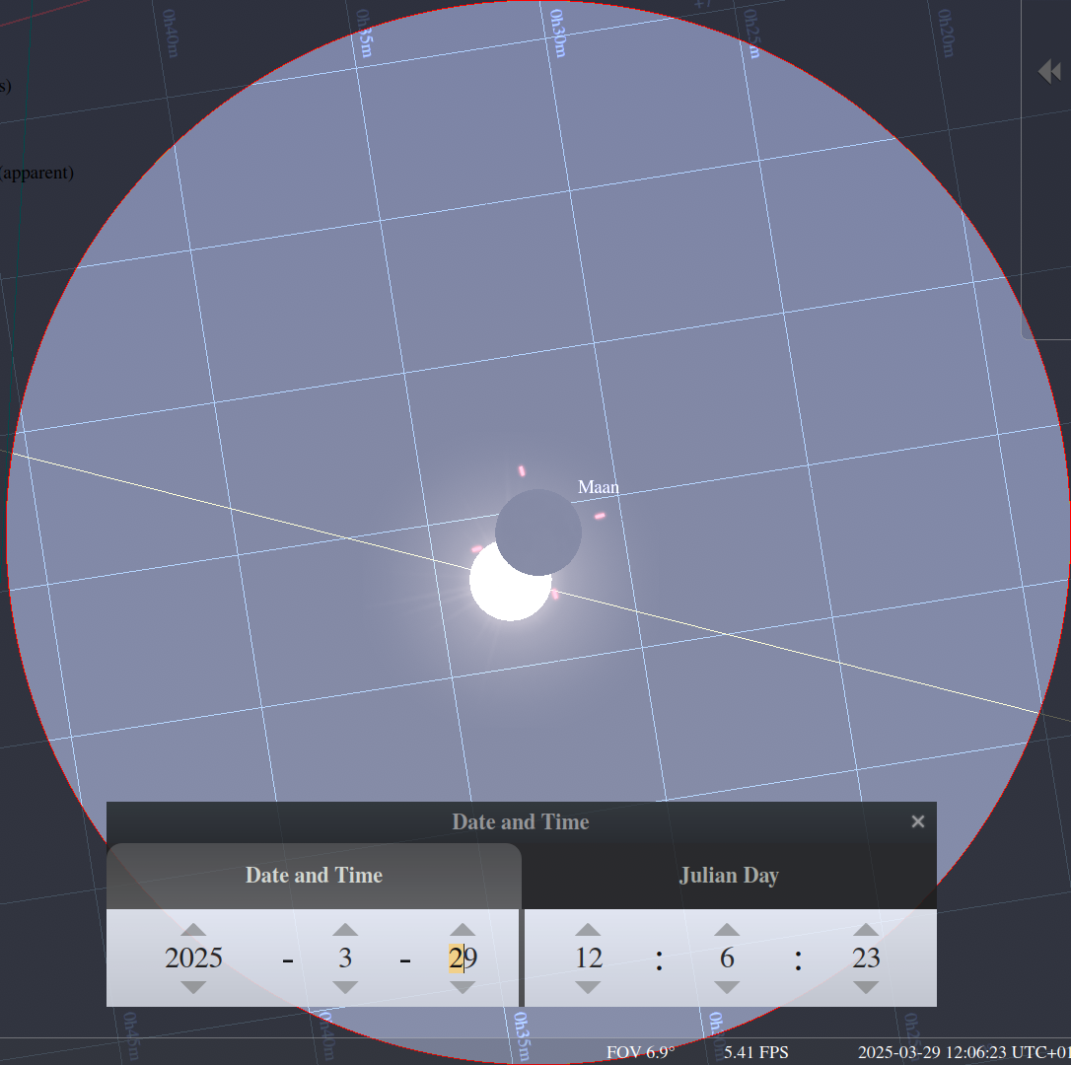The image size is (1071, 1065).
Task: Advance the hour with its up arrow
Action: (x=588, y=930)
